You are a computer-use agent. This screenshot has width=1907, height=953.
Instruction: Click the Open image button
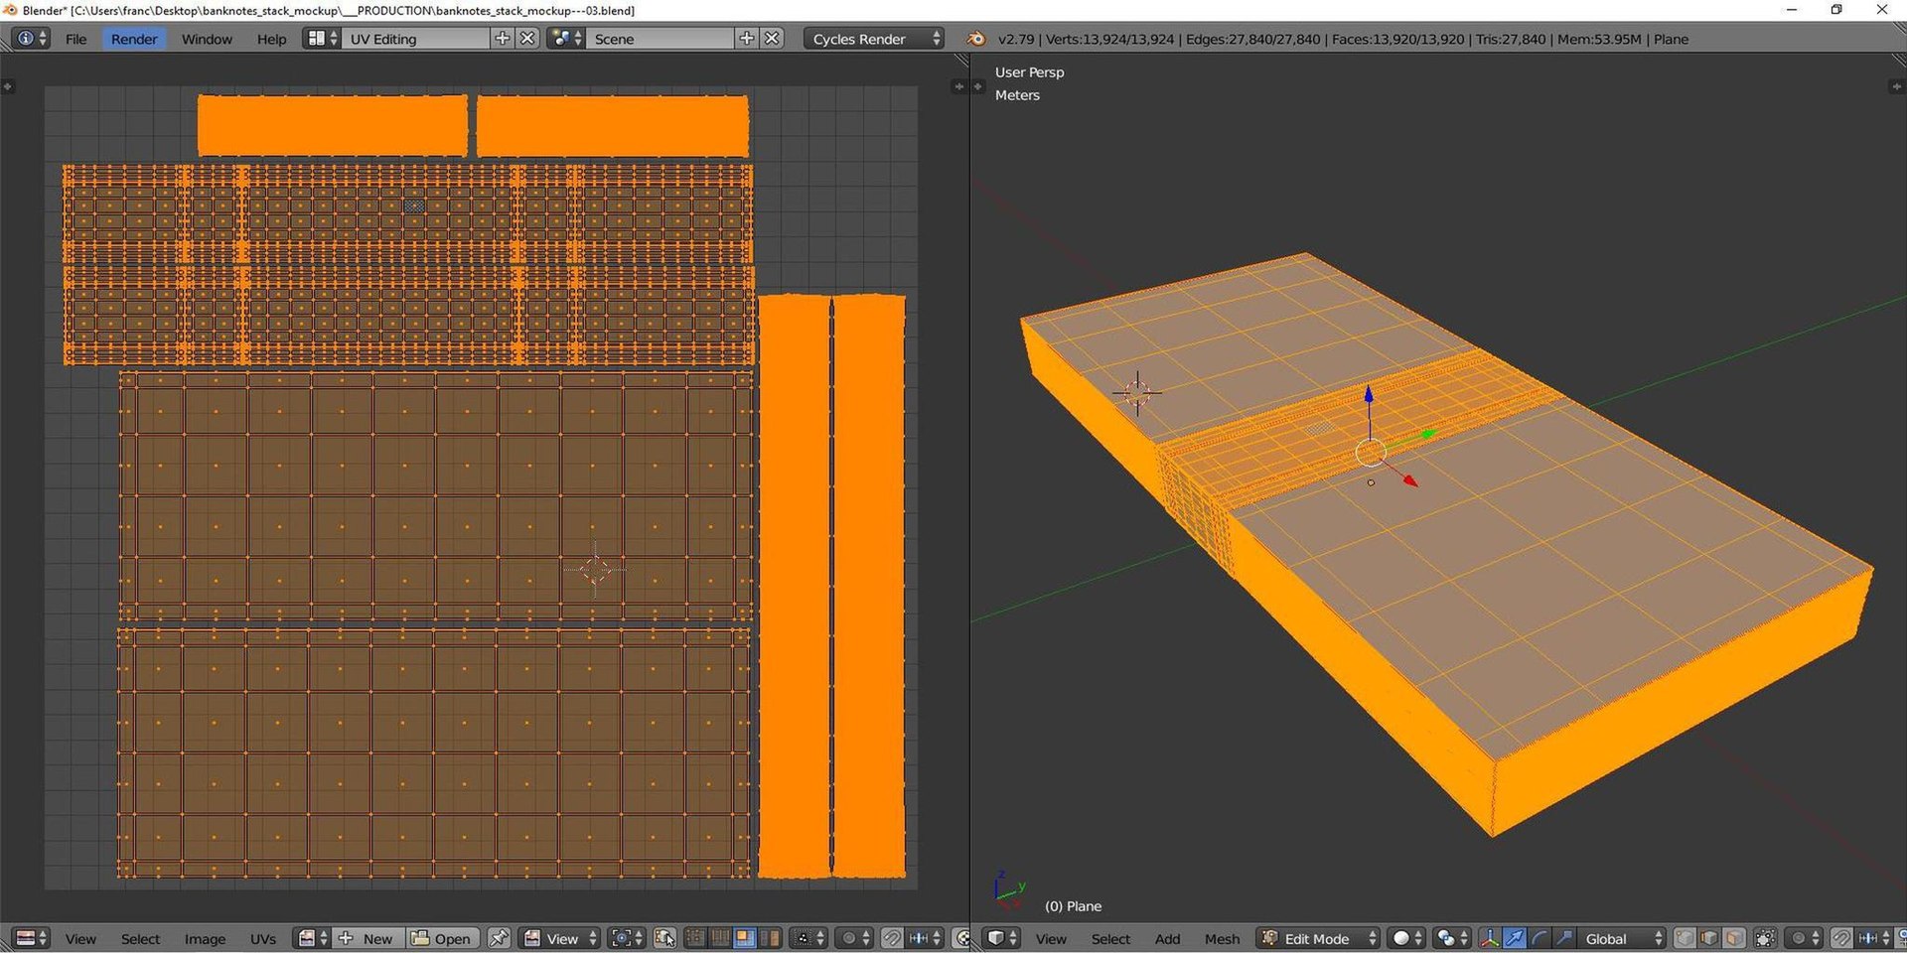(442, 938)
